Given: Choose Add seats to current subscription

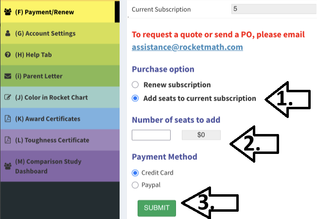Looking at the screenshot, I should click(136, 98).
